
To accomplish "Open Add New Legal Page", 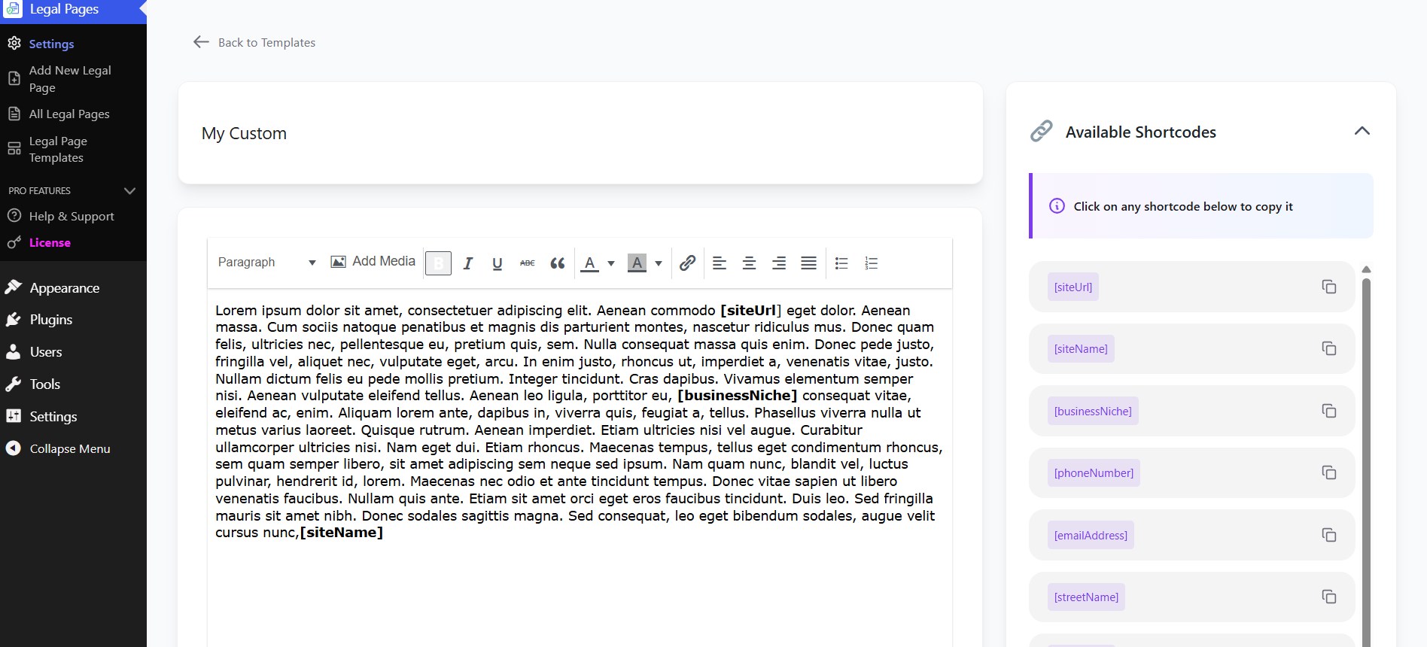I will (70, 79).
